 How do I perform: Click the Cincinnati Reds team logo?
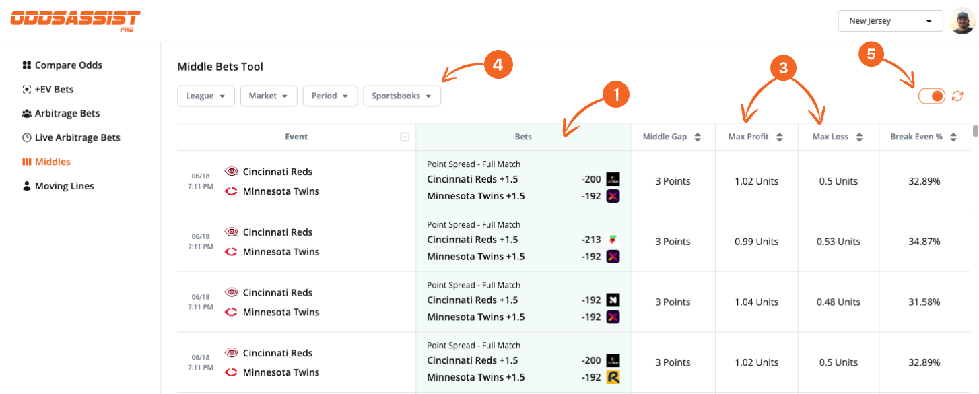click(232, 171)
